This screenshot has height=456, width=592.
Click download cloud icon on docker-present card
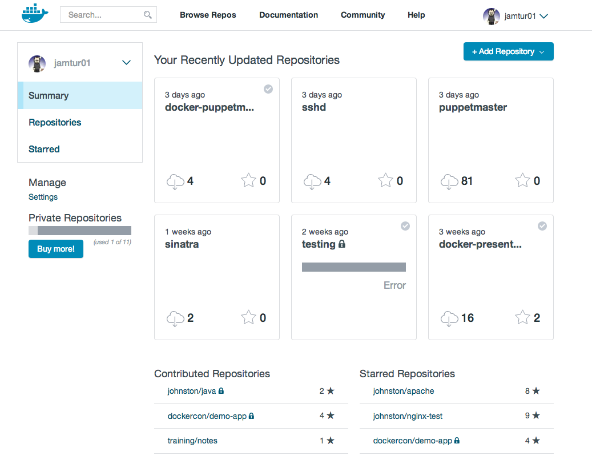(449, 318)
